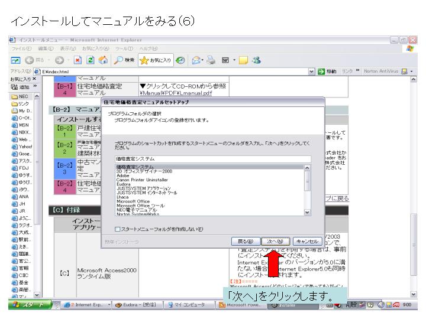The image size is (426, 319).
Task: Expand the Favorites pane chevron next to 追加
Action: pos(35,86)
